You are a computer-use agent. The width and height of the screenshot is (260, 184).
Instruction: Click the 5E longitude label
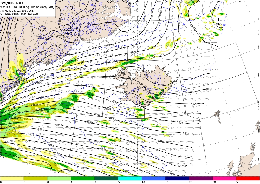244,1
